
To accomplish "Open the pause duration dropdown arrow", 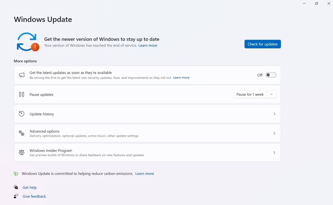I will coord(272,94).
